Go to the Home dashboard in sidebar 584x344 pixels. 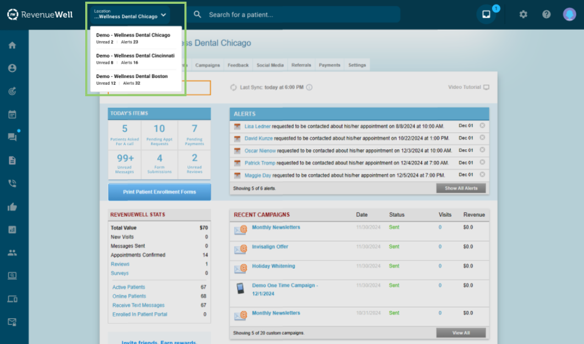pos(12,46)
